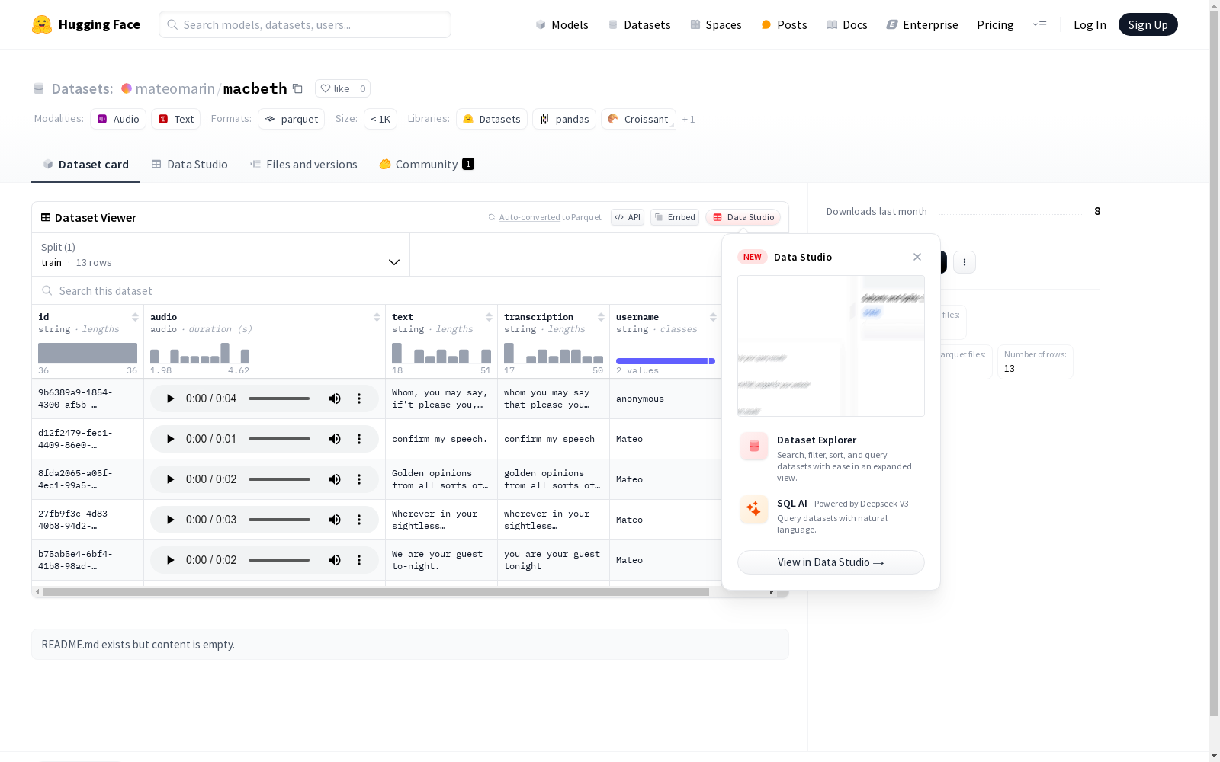
Task: Select the Audio modality tag
Action: tap(118, 119)
